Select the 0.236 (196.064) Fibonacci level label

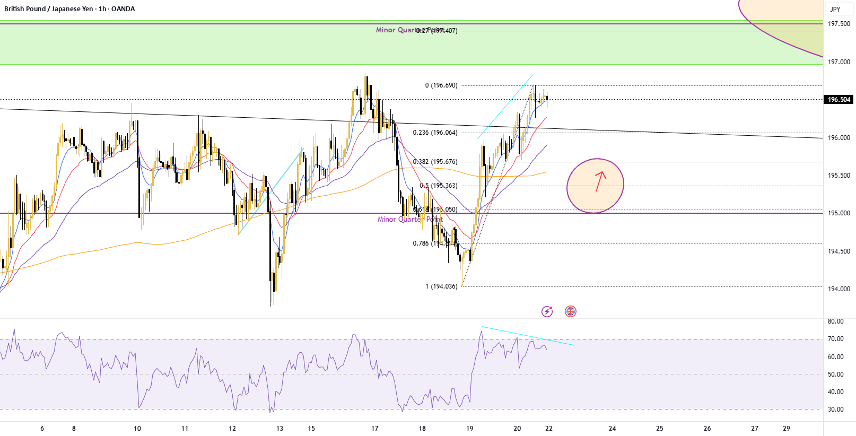(x=435, y=133)
